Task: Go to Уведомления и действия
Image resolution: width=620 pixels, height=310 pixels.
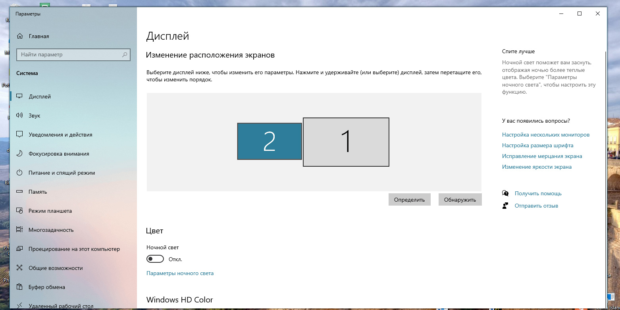Action: pos(73,135)
